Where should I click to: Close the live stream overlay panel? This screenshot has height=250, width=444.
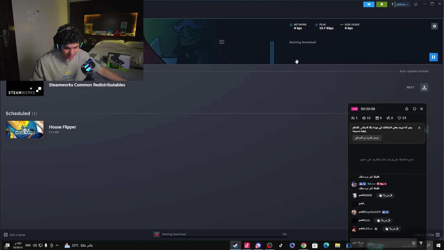421,109
